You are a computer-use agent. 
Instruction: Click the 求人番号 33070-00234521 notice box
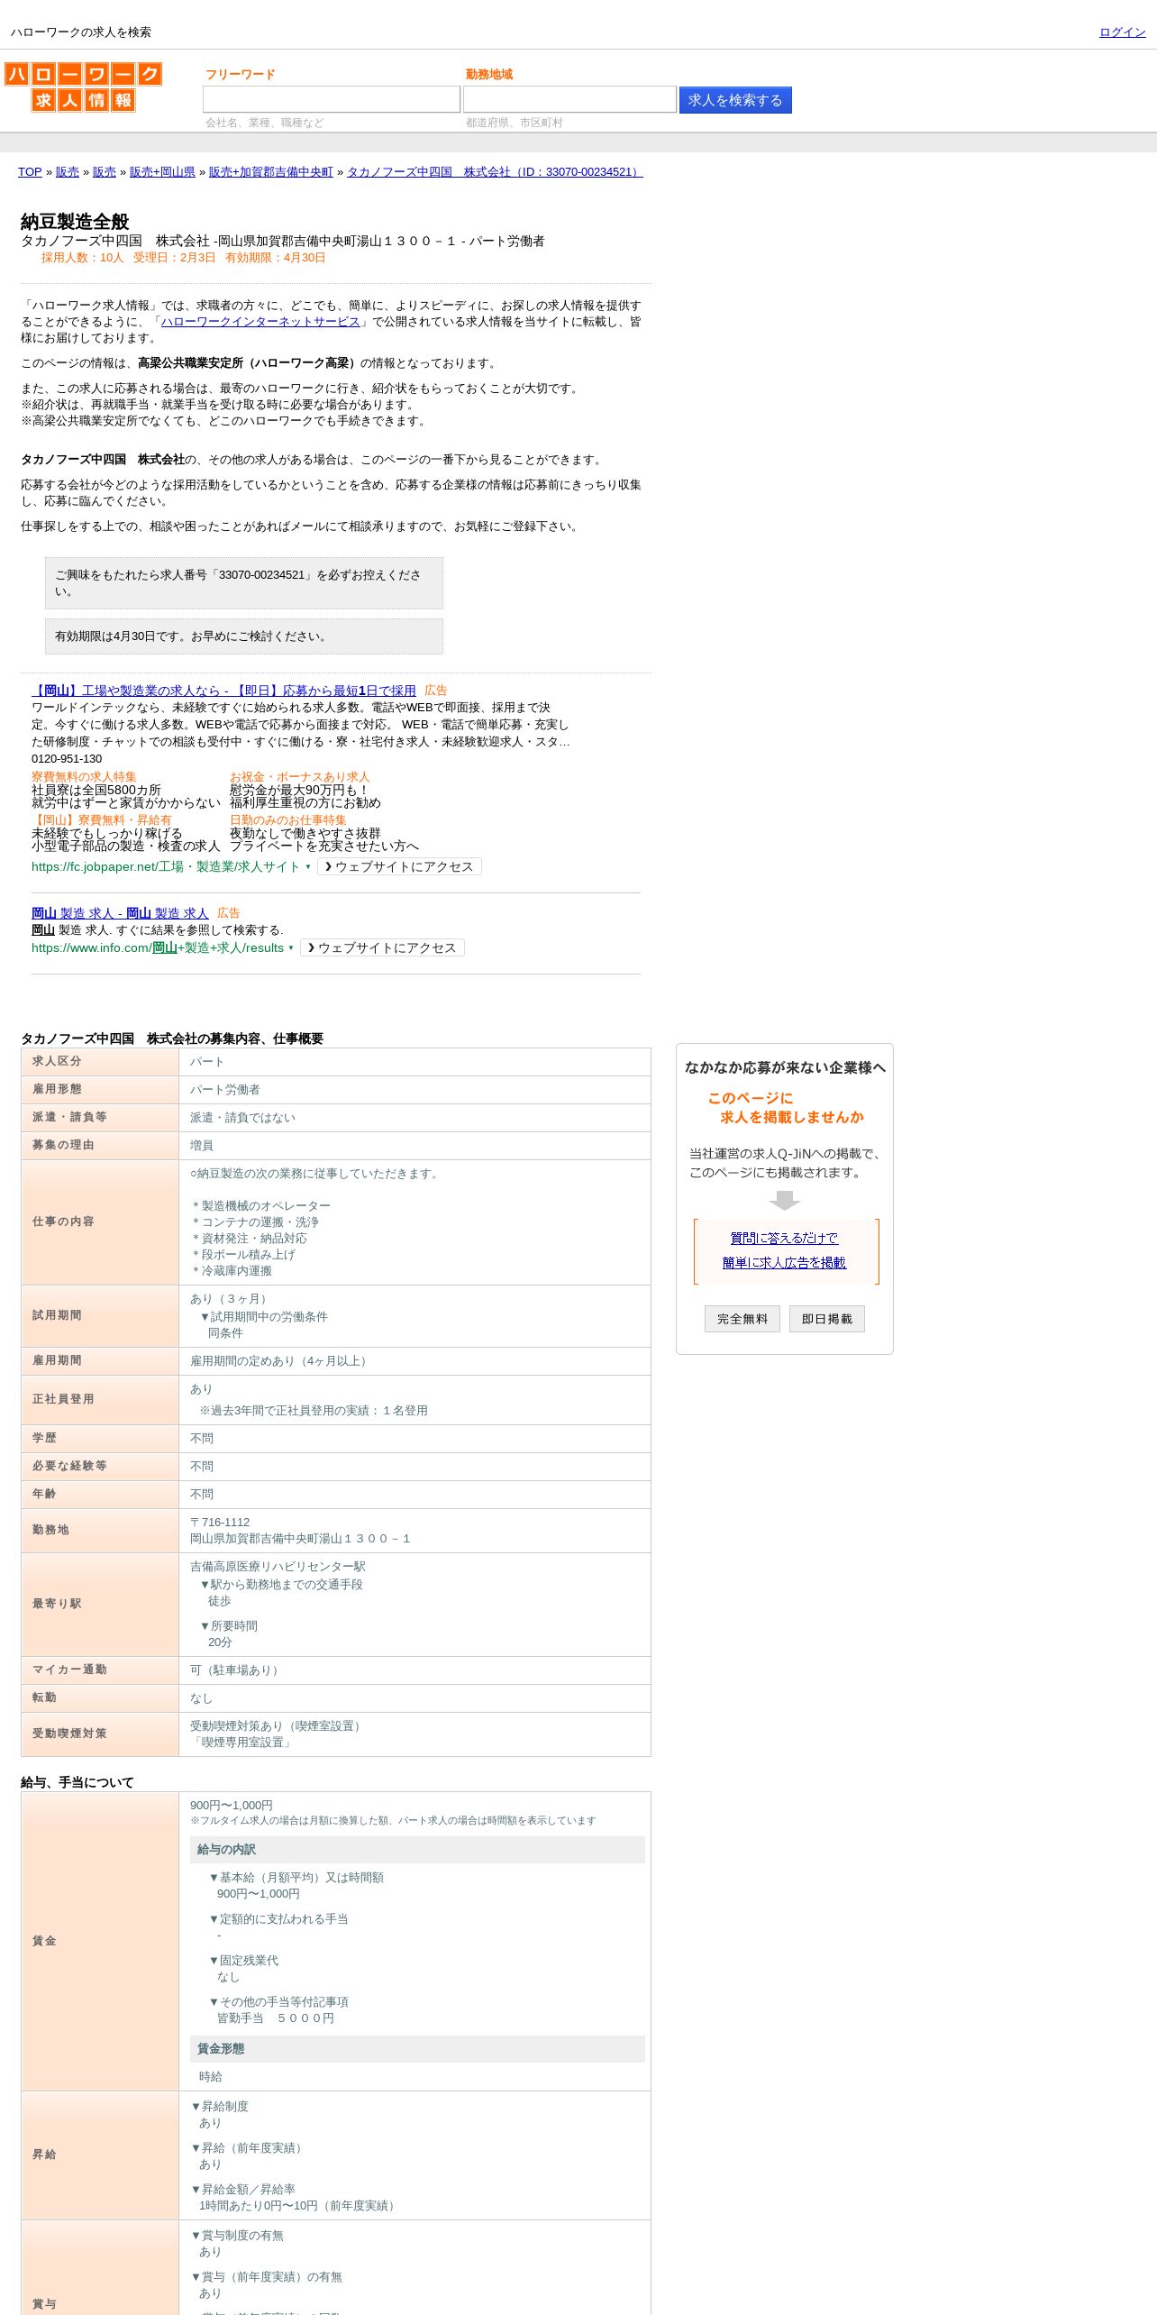tap(244, 583)
